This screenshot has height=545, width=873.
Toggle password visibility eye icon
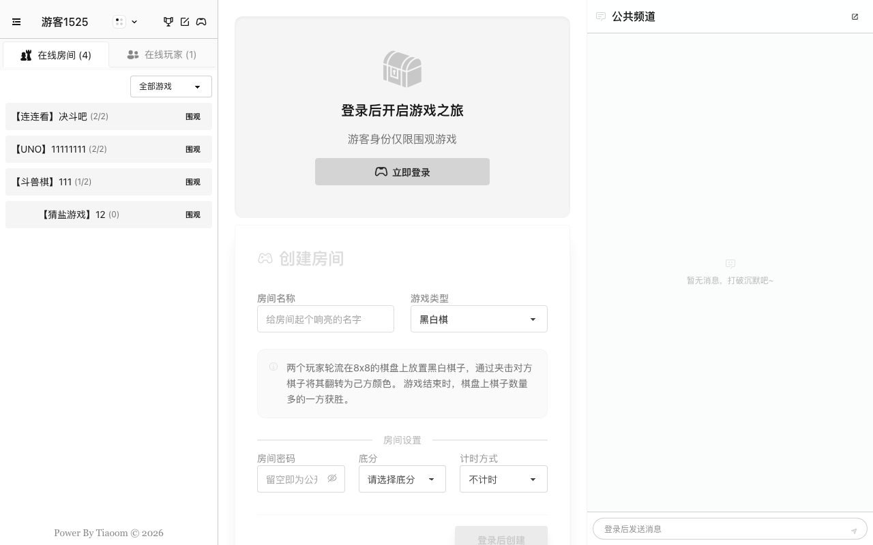click(332, 478)
